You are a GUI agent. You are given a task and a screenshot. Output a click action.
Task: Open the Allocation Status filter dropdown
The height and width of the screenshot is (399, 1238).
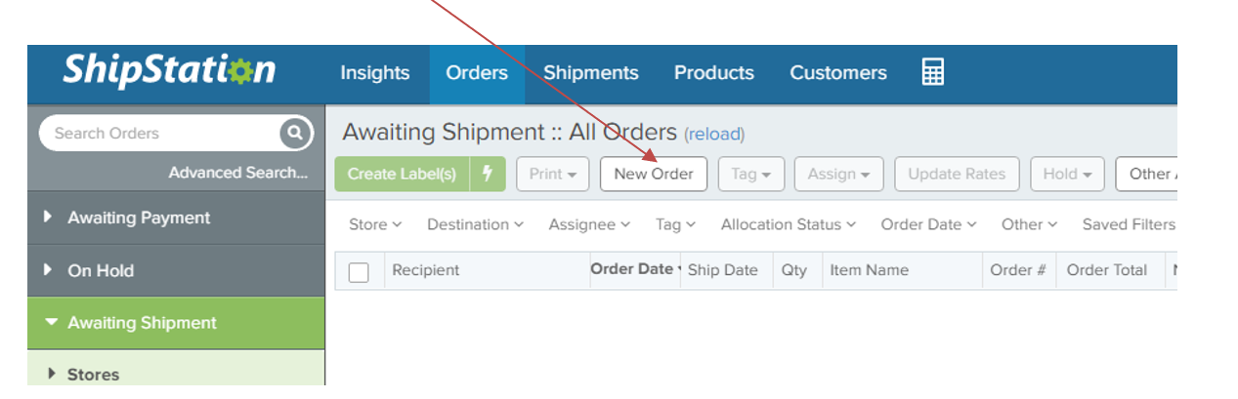point(788,224)
